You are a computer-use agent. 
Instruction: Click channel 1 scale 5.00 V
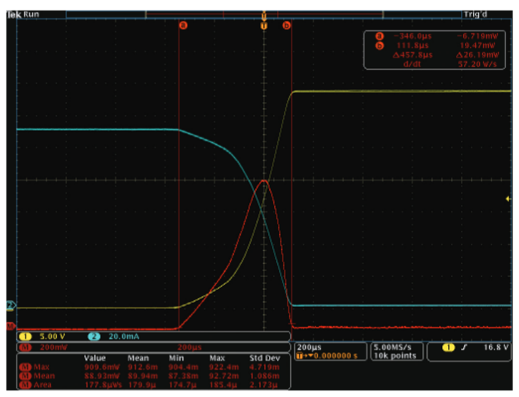(53, 336)
